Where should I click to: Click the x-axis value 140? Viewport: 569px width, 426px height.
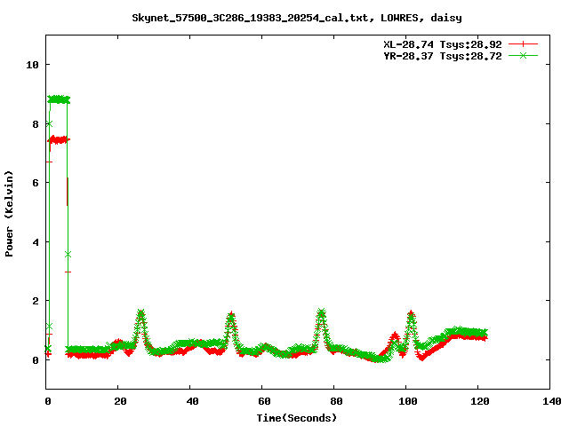(551, 401)
